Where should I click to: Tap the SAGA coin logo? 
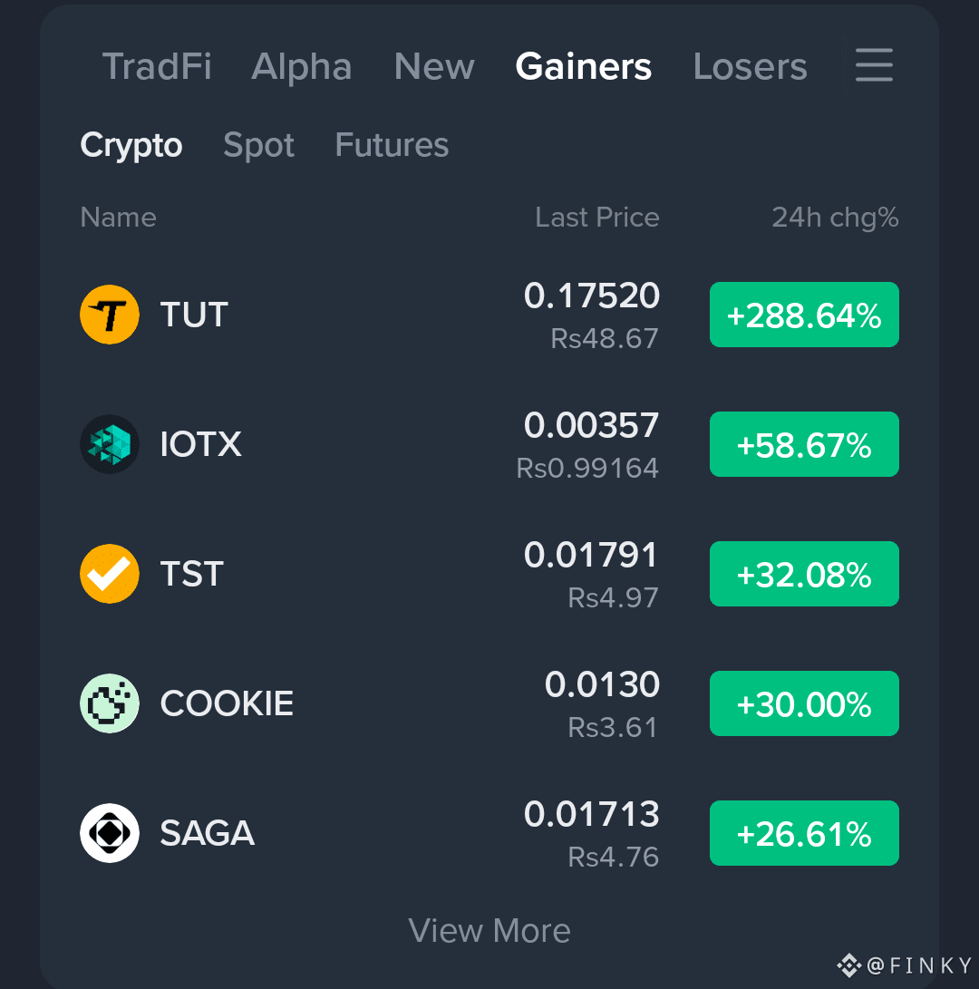[110, 832]
